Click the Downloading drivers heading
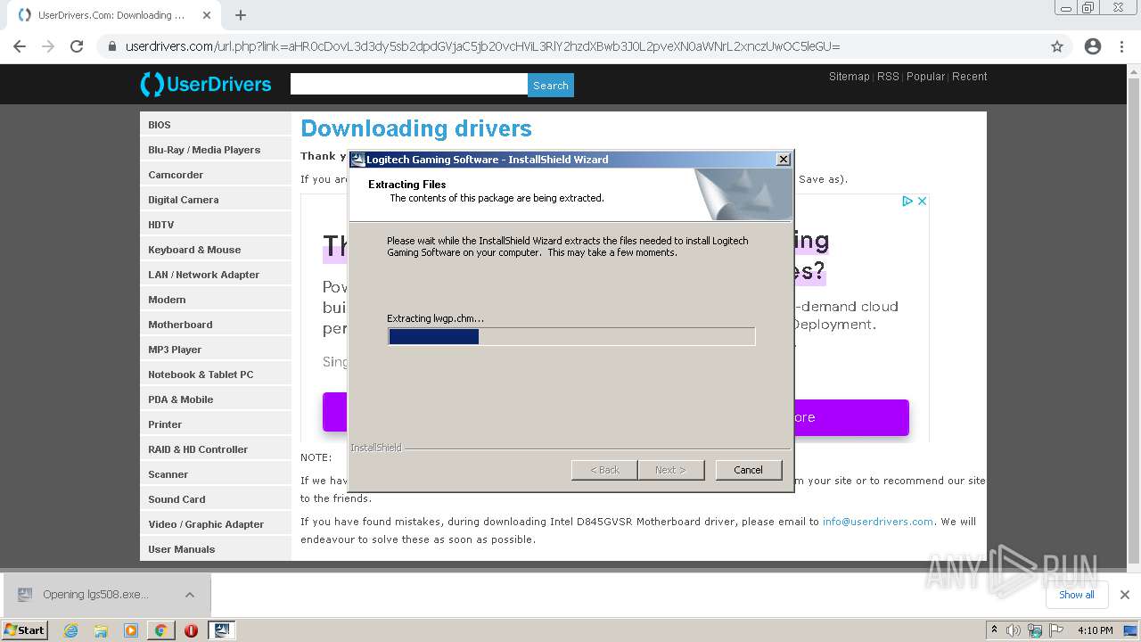Viewport: 1141px width, 642px height. 416,128
